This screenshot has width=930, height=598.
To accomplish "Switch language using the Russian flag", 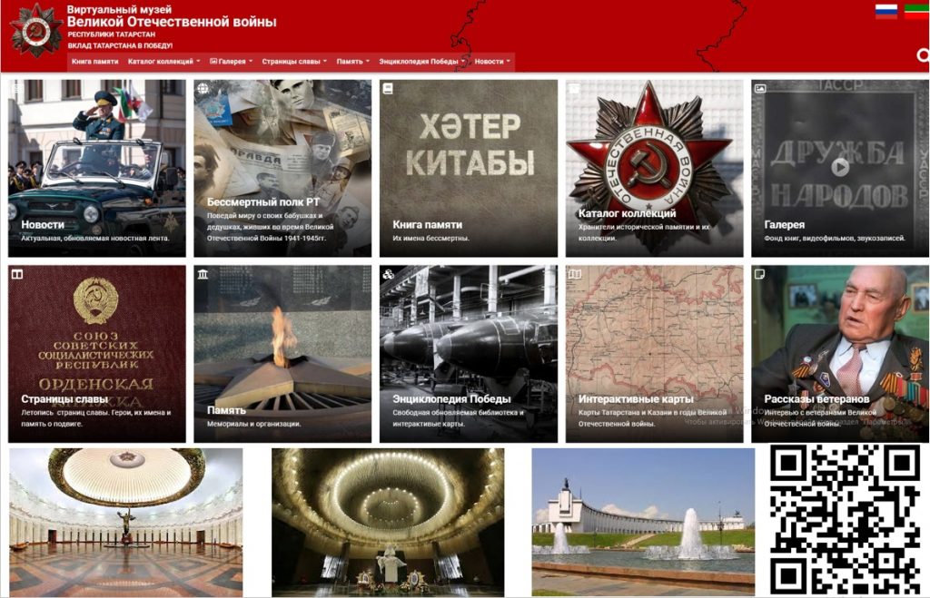I will (886, 11).
